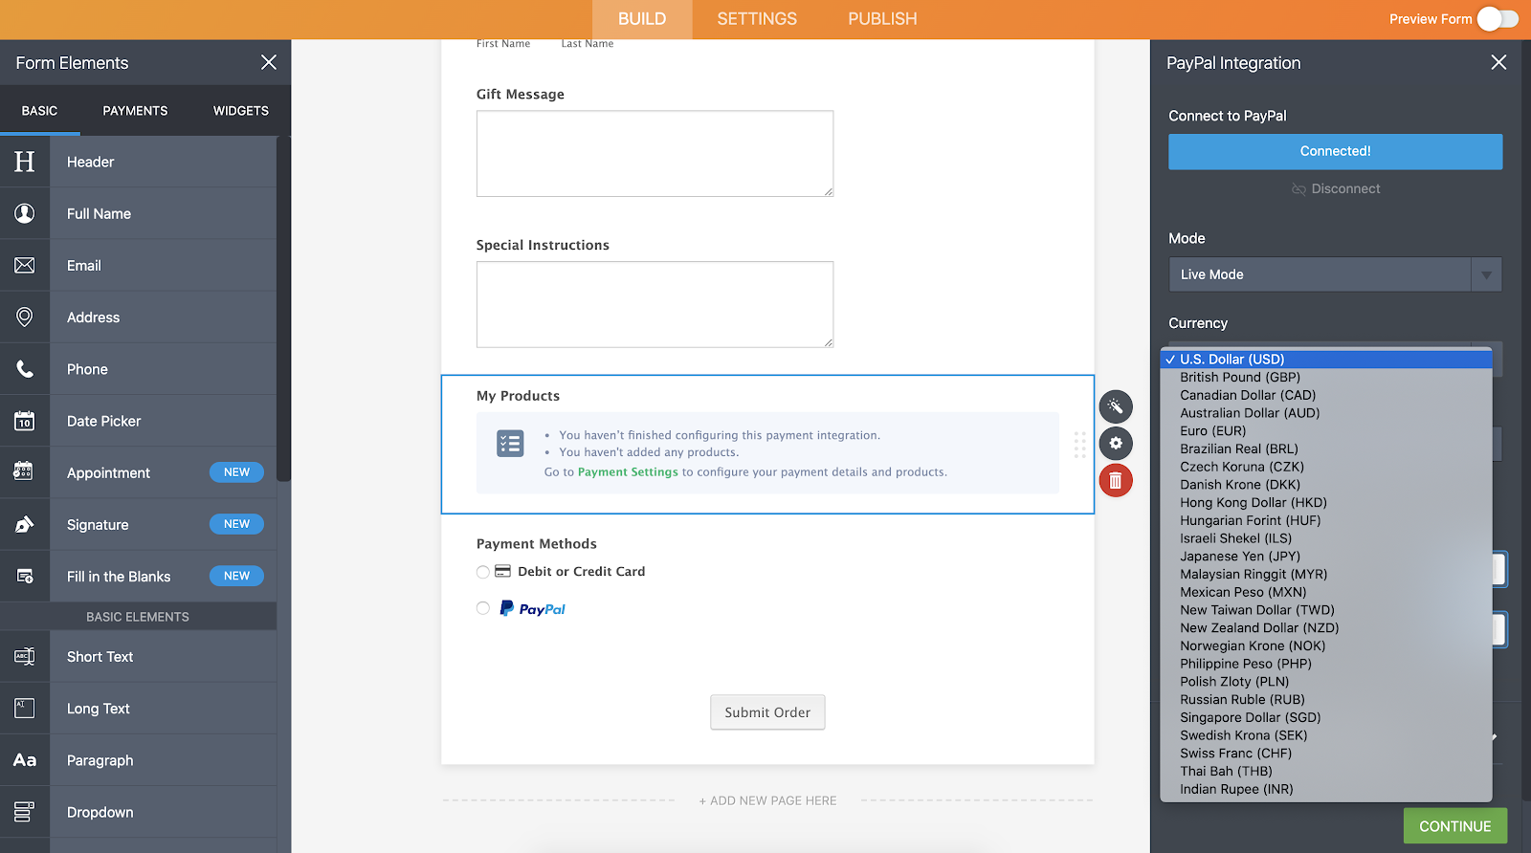Click the Debit or Credit Card icon
The width and height of the screenshot is (1531, 853).
tap(502, 572)
